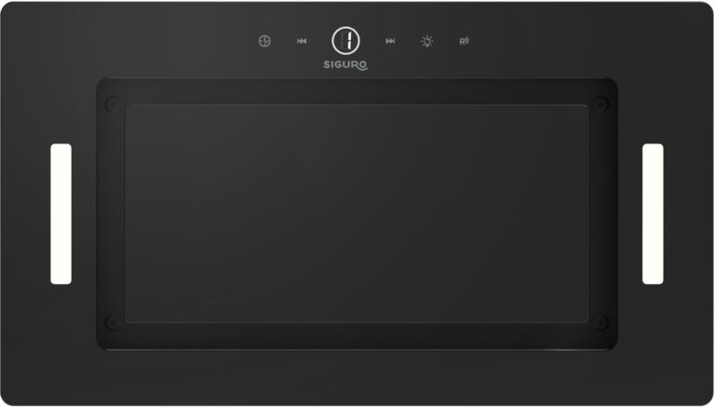
Task: Toggle the hood light bulb icon
Action: (x=426, y=41)
